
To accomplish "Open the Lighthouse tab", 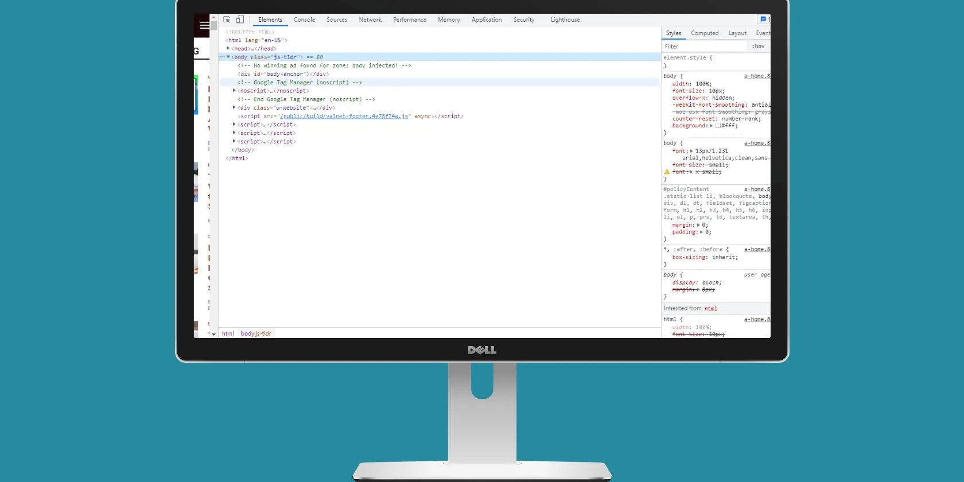I will click(x=565, y=20).
